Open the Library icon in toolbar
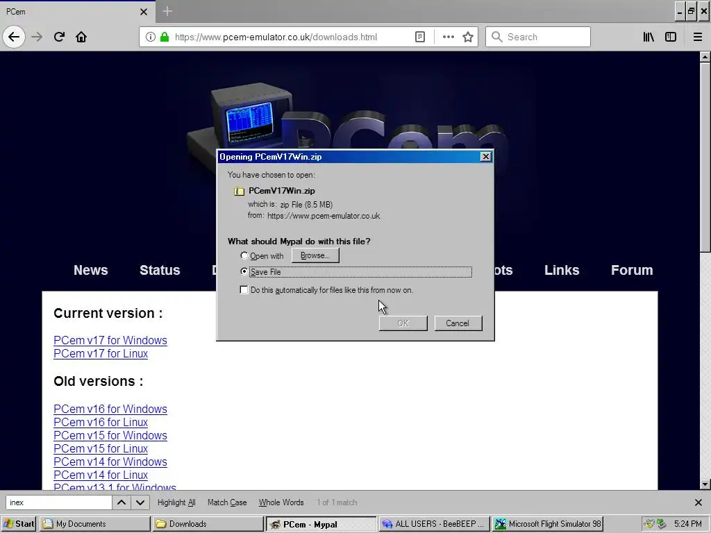This screenshot has width=711, height=533. coord(649,37)
